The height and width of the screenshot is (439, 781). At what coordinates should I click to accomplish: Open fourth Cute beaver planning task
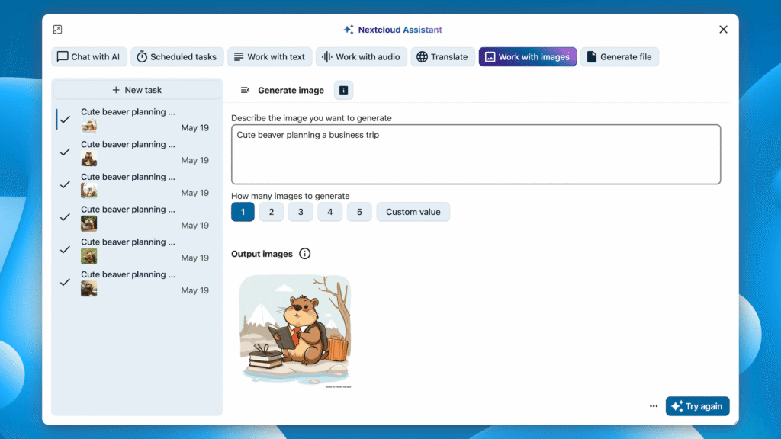137,217
